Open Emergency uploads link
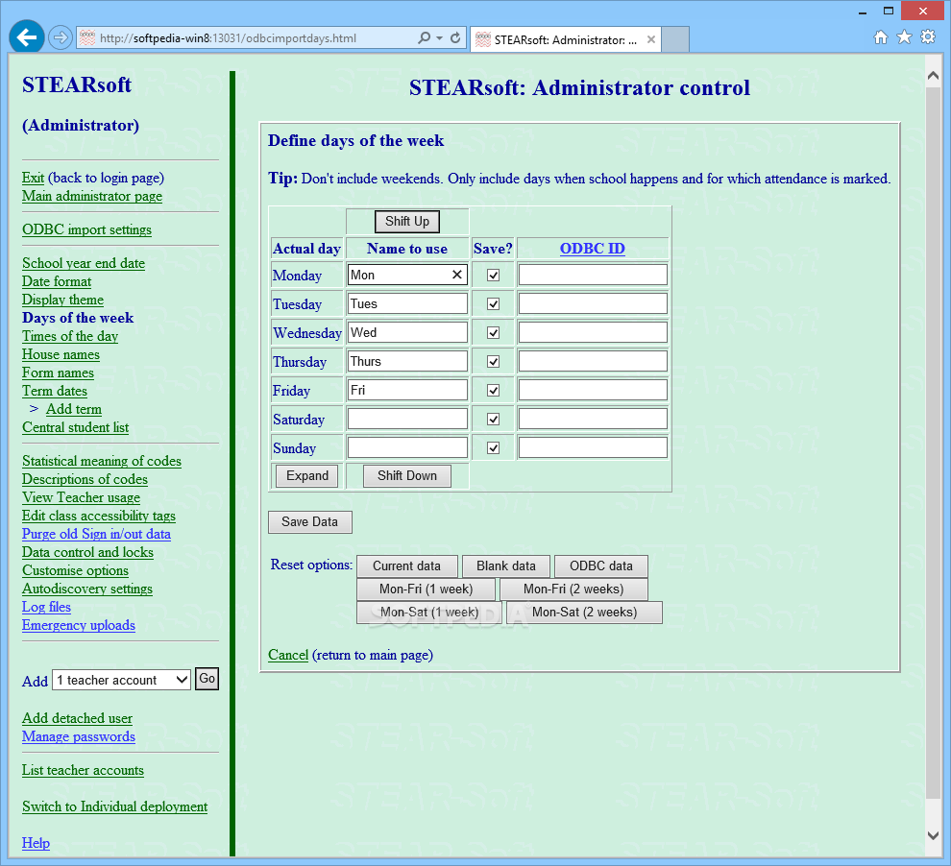Viewport: 951px width, 866px height. tap(79, 625)
